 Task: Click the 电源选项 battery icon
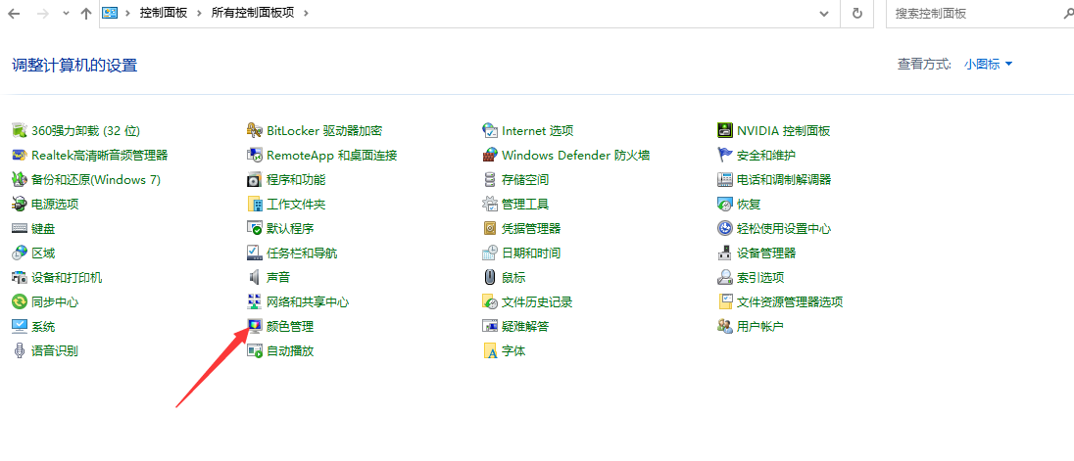click(20, 204)
